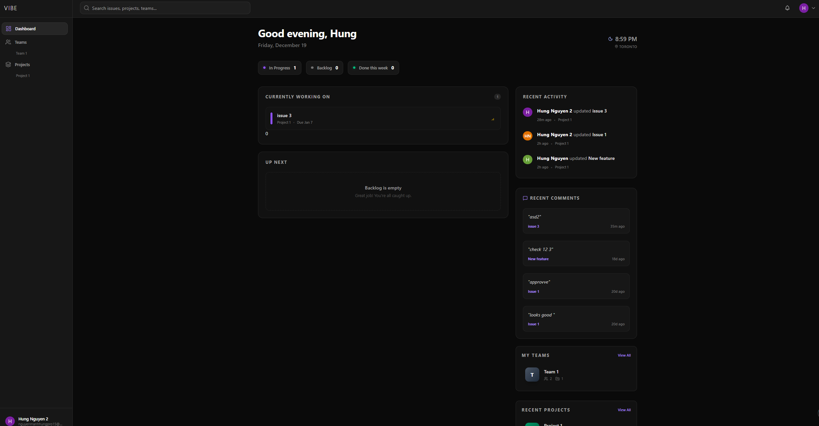Toggle the Backlog status filter
Screen dimensions: 819x426
pyautogui.click(x=324, y=68)
